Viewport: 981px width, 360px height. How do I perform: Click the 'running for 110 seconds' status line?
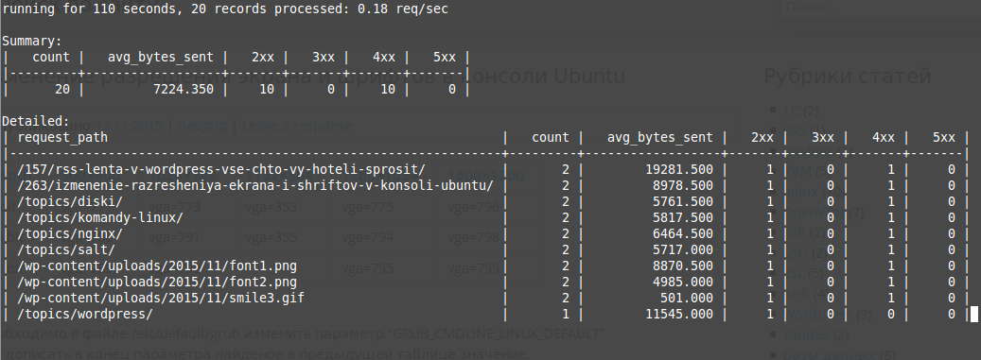225,10
